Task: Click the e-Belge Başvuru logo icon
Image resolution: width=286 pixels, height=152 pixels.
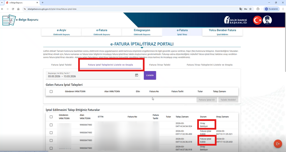Action: (x=9, y=20)
